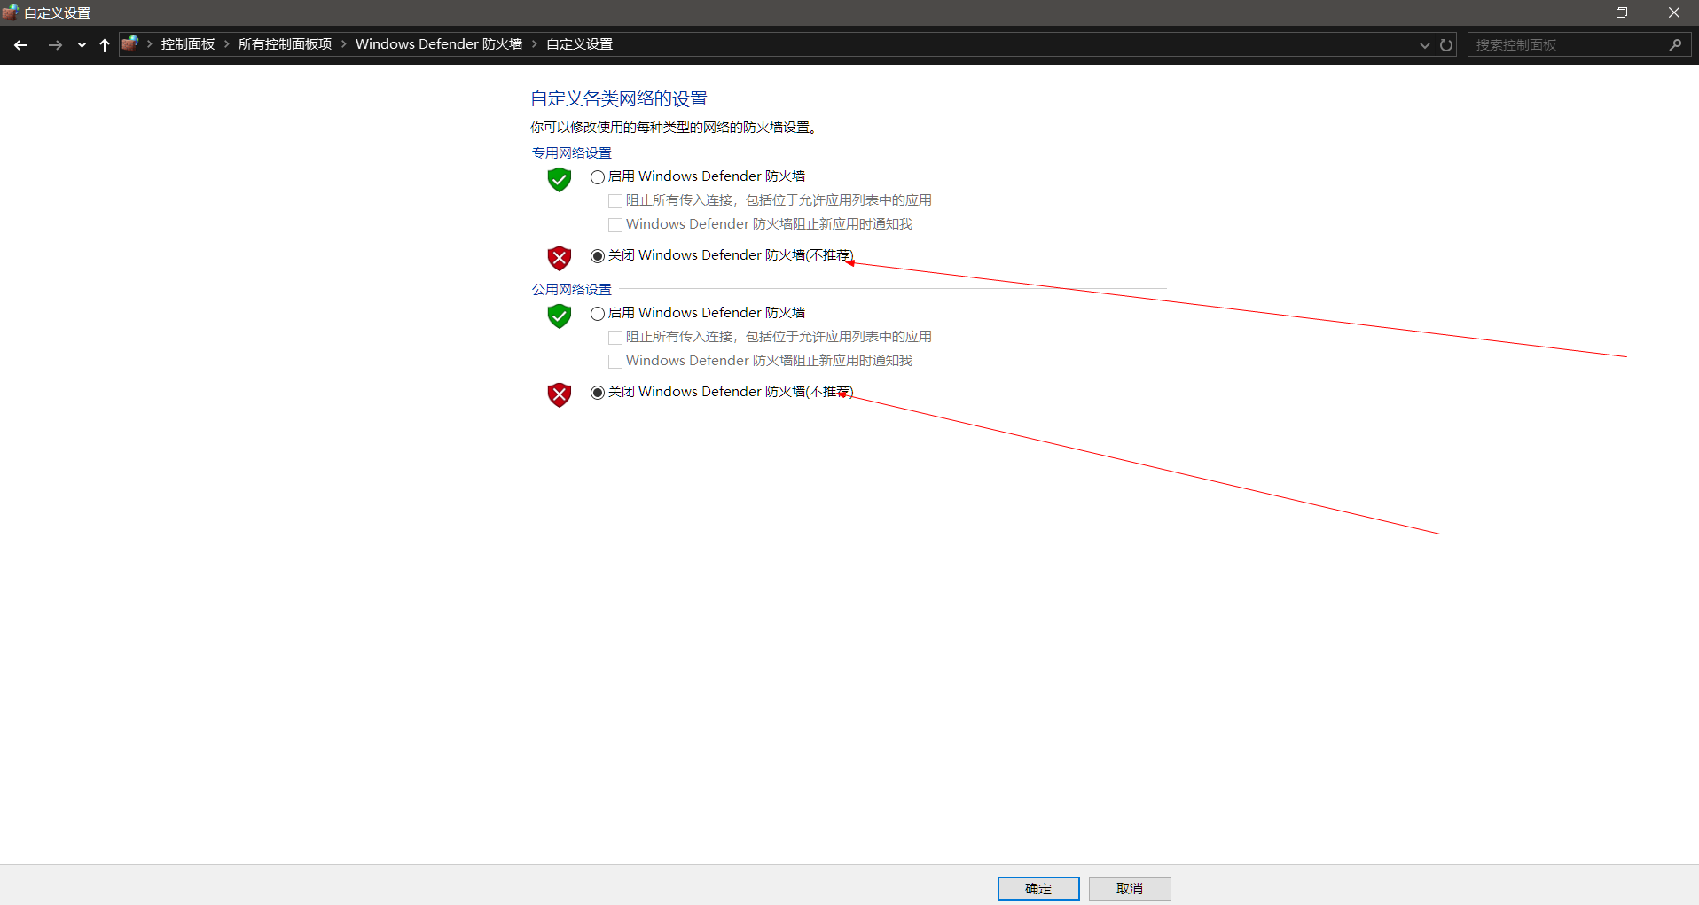
Task: Click green shield icon under 公用网络设置
Action: pos(560,316)
